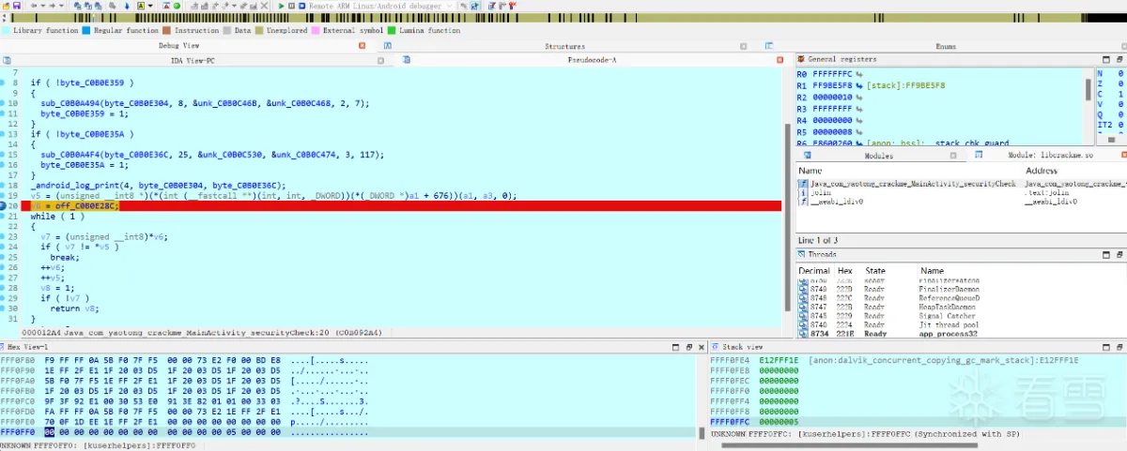Click the Address column header in modules
The width and height of the screenshot is (1127, 451).
coord(1042,171)
